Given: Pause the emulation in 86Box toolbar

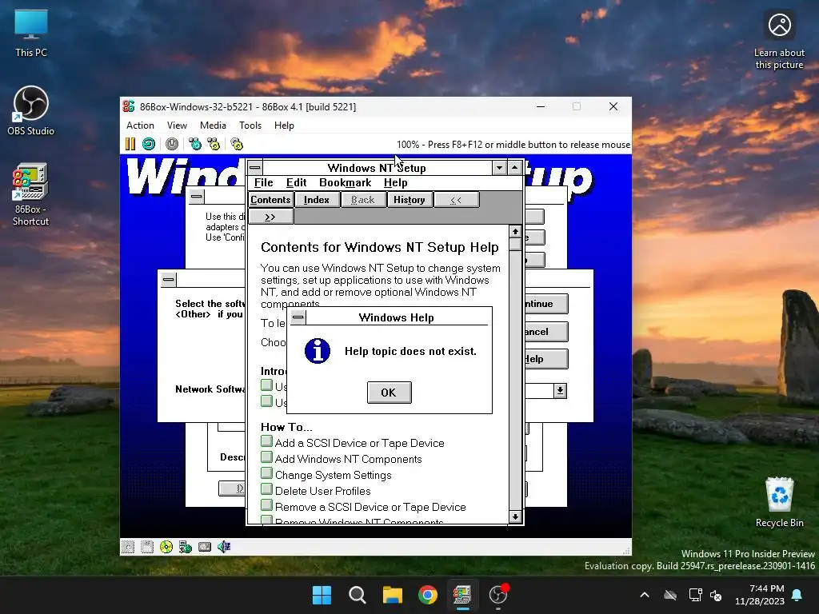Looking at the screenshot, I should pos(130,144).
